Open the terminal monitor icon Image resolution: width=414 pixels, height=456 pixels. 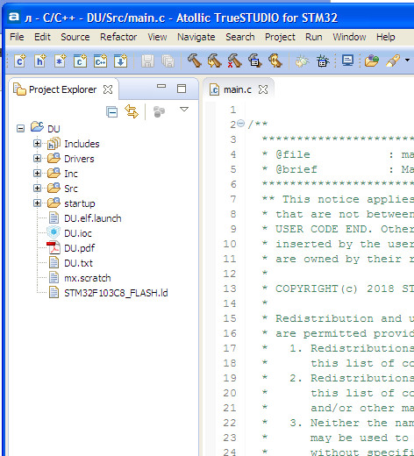pos(348,61)
